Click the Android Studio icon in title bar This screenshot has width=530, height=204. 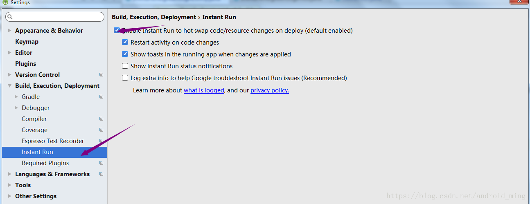tap(5, 2)
